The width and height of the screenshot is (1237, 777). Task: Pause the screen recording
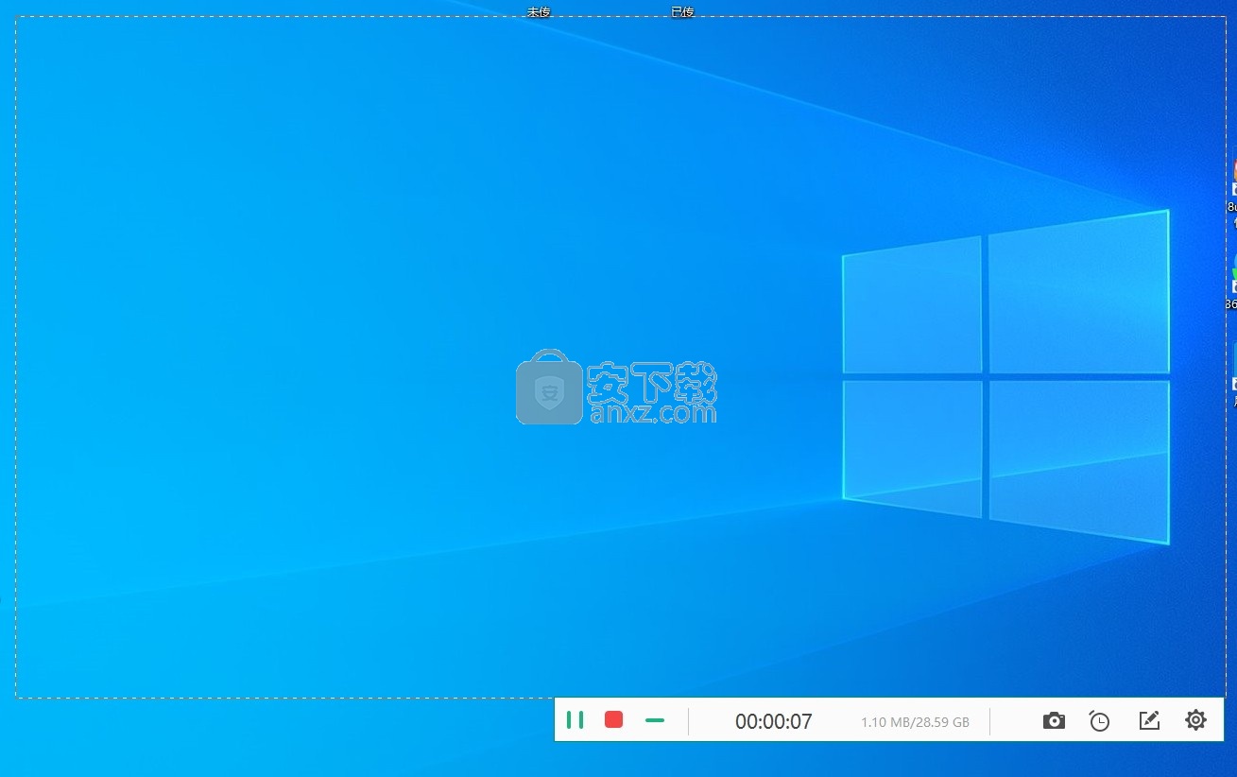point(575,720)
